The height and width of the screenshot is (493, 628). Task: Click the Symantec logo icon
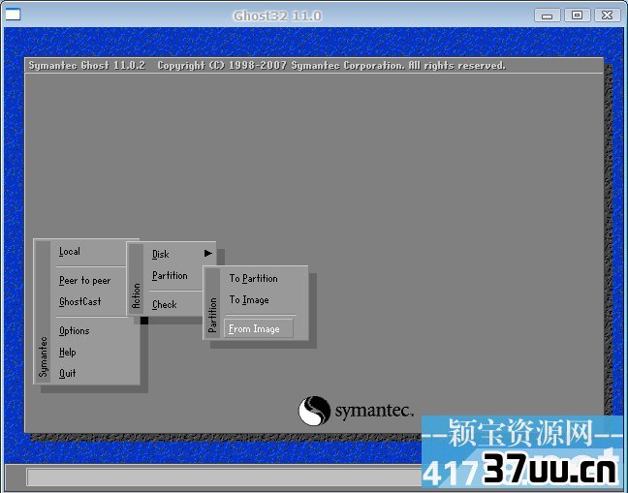tap(314, 411)
